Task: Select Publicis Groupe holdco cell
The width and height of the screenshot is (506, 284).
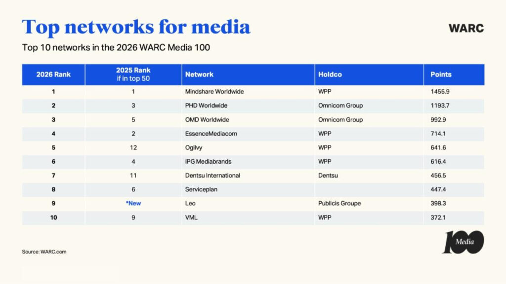Action: (x=339, y=203)
